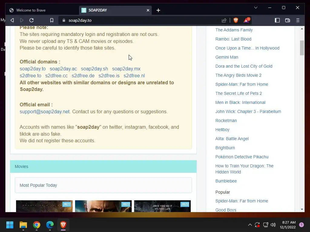Open the soap2day.sh domain link
The image size is (310, 232).
tap(94, 69)
